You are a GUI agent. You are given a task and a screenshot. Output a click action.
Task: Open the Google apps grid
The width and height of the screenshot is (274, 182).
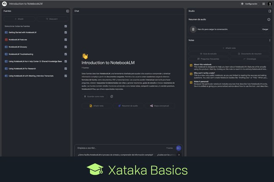(264, 4)
